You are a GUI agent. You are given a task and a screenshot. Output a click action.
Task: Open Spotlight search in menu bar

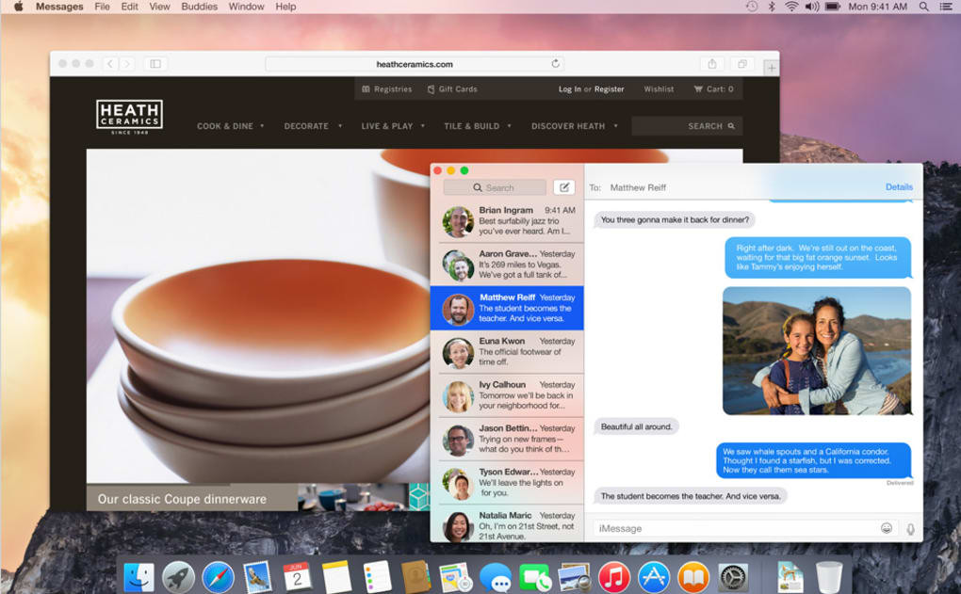(923, 7)
